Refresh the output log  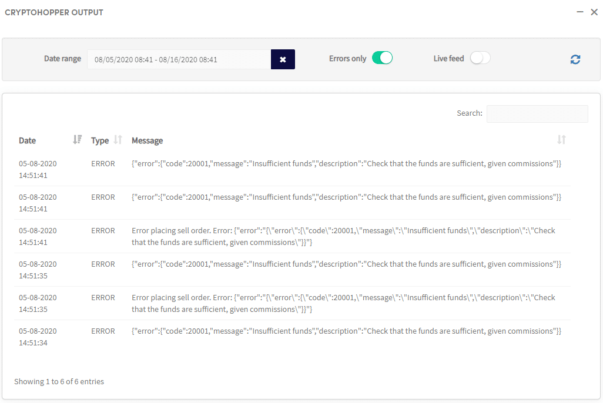(575, 59)
